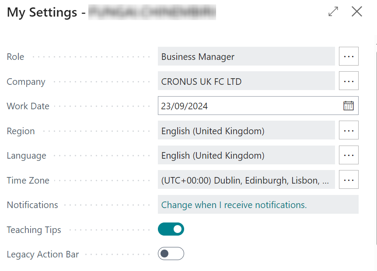Click the Language field showing English (United Kingdom)

pos(246,155)
